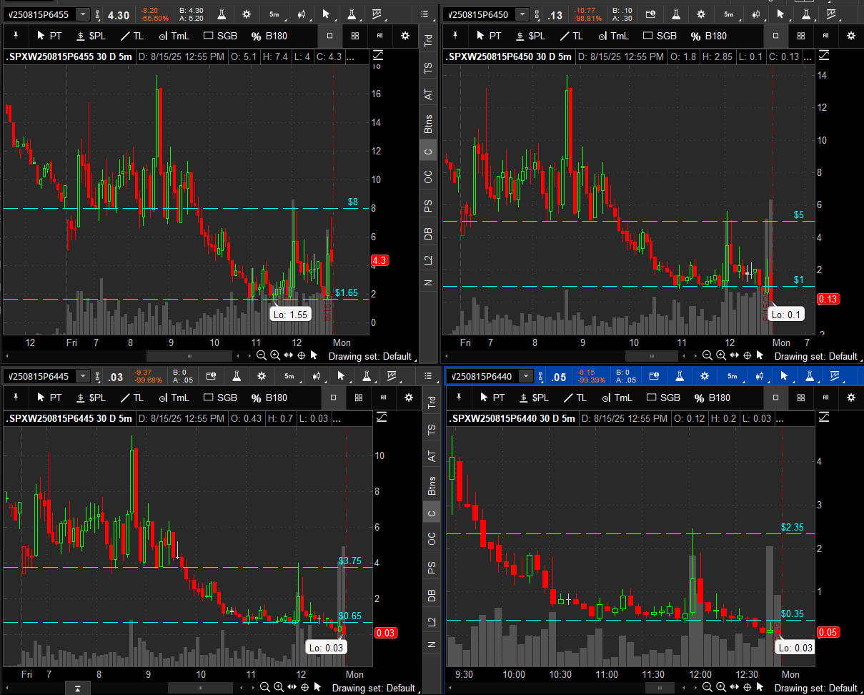Open the TS side tab beside the P6455 chart
Image resolution: width=864 pixels, height=695 pixels.
[x=428, y=68]
